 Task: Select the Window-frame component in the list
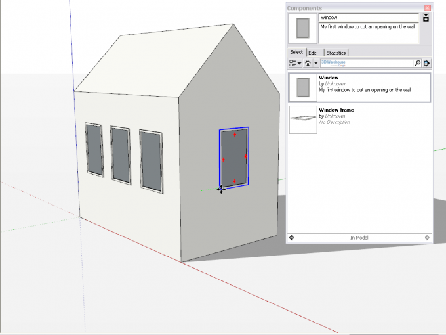pyautogui.click(x=359, y=119)
